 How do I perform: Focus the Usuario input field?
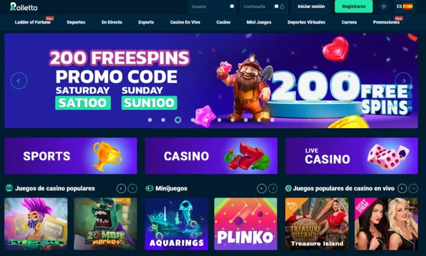click(212, 6)
